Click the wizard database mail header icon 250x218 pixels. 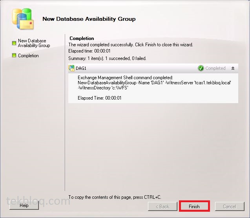(23, 19)
